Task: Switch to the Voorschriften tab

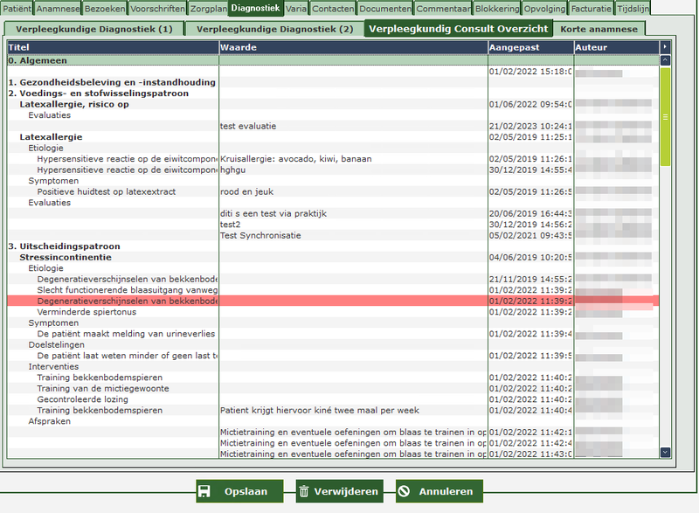Action: (x=159, y=8)
